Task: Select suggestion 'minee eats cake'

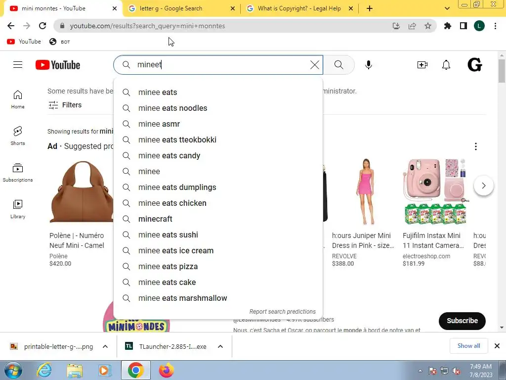Action: pos(218,283)
